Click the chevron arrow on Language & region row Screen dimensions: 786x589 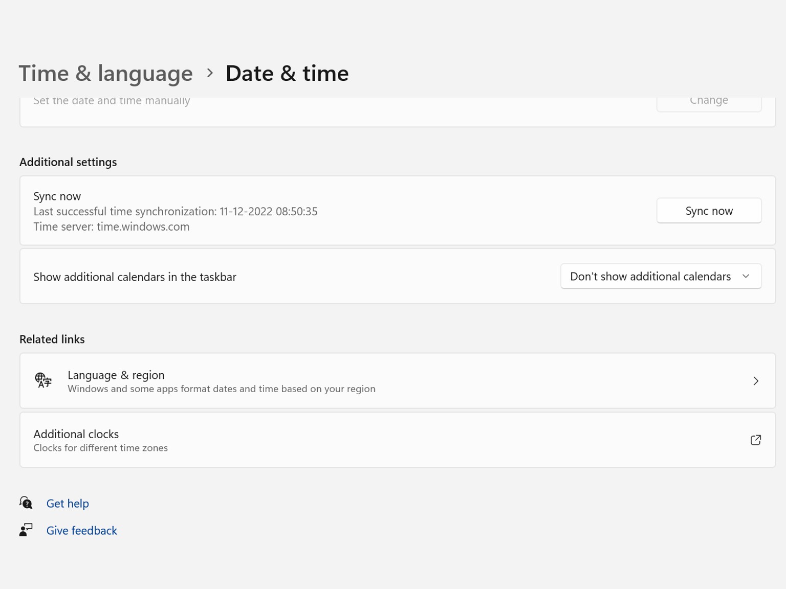click(755, 381)
